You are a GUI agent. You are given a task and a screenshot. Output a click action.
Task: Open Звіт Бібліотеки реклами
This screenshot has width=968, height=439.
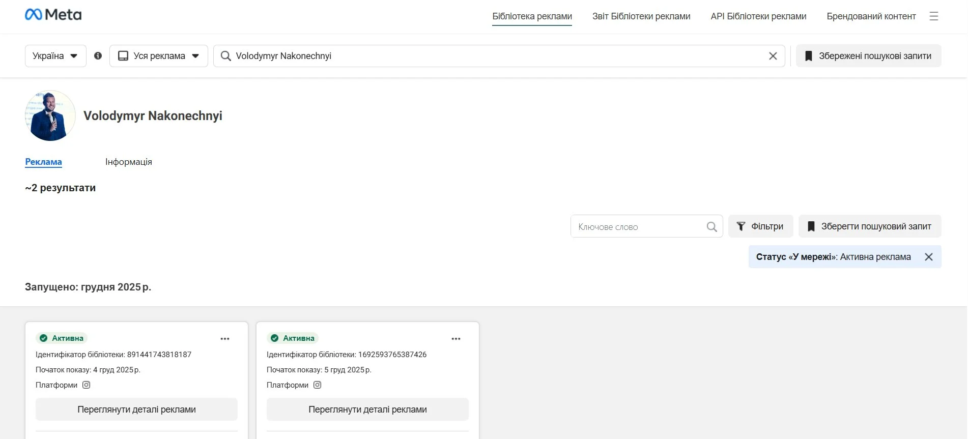[x=641, y=16]
